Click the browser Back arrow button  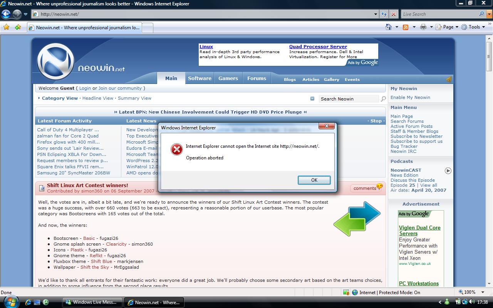click(6, 14)
